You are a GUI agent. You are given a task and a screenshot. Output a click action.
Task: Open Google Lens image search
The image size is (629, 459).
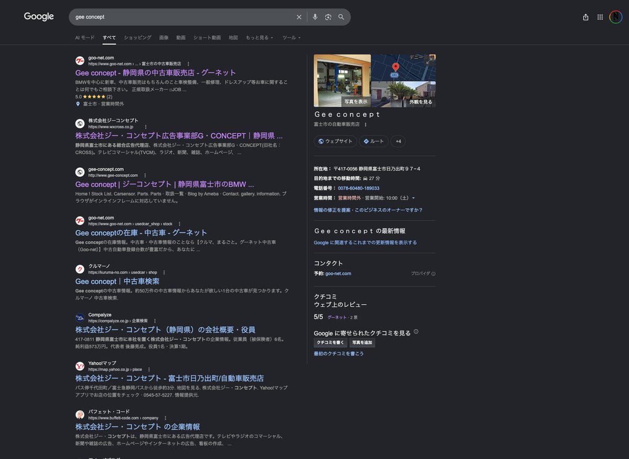328,17
